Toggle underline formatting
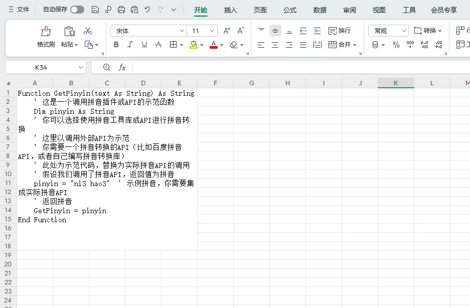Viewport: 470px width, 308px height. point(144,45)
